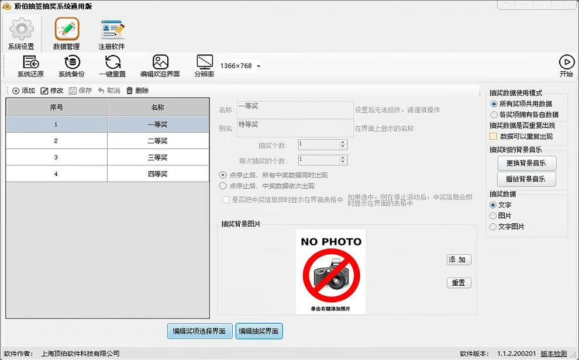Open the 数据管理 icon
Screen dimensions: 579x360
coord(67,30)
